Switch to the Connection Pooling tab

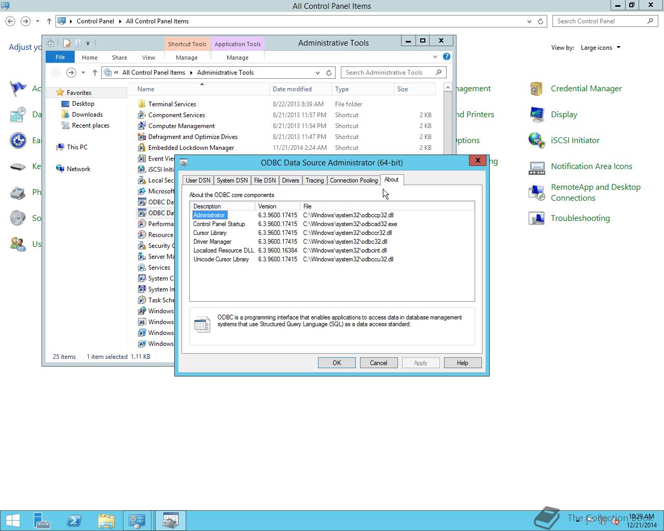[x=354, y=180]
